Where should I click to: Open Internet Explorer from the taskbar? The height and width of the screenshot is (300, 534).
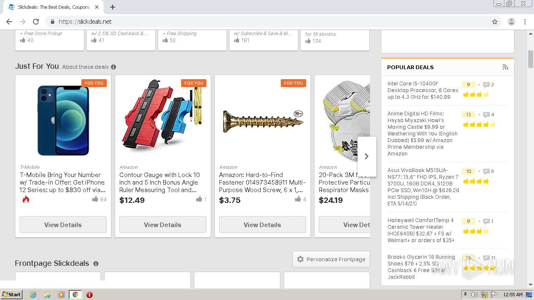[x=33, y=295]
